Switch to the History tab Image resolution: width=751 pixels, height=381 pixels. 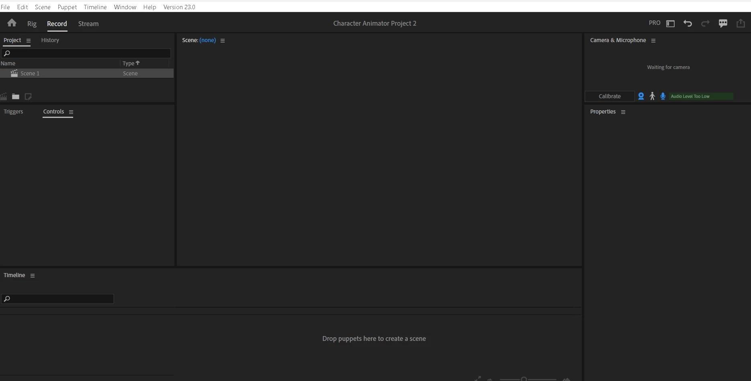coord(50,40)
